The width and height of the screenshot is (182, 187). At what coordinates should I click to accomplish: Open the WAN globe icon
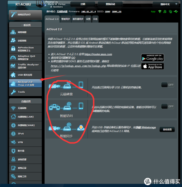click(x=13, y=125)
